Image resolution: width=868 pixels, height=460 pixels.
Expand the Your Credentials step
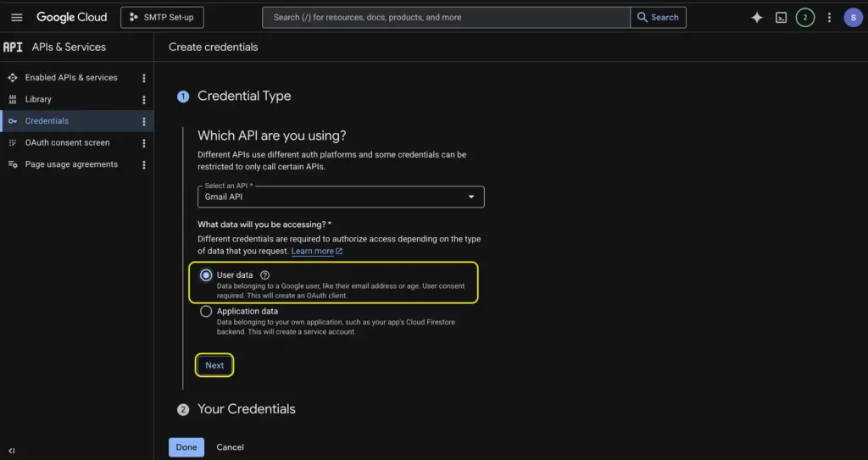247,409
